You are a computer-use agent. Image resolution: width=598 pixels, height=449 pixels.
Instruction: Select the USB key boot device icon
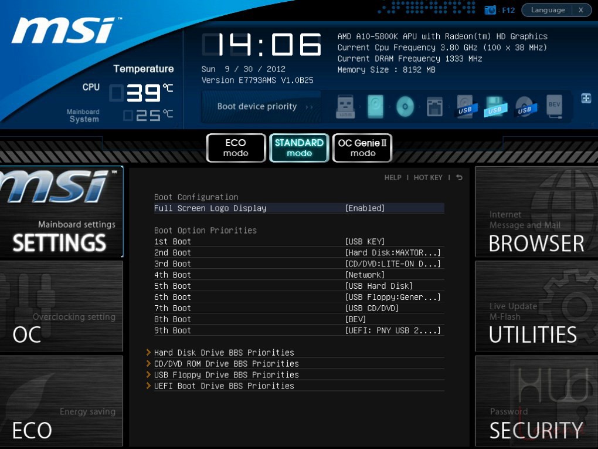click(345, 106)
